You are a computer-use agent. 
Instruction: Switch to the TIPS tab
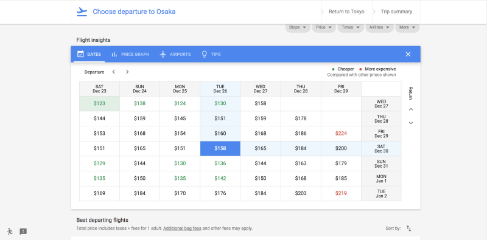pyautogui.click(x=211, y=54)
